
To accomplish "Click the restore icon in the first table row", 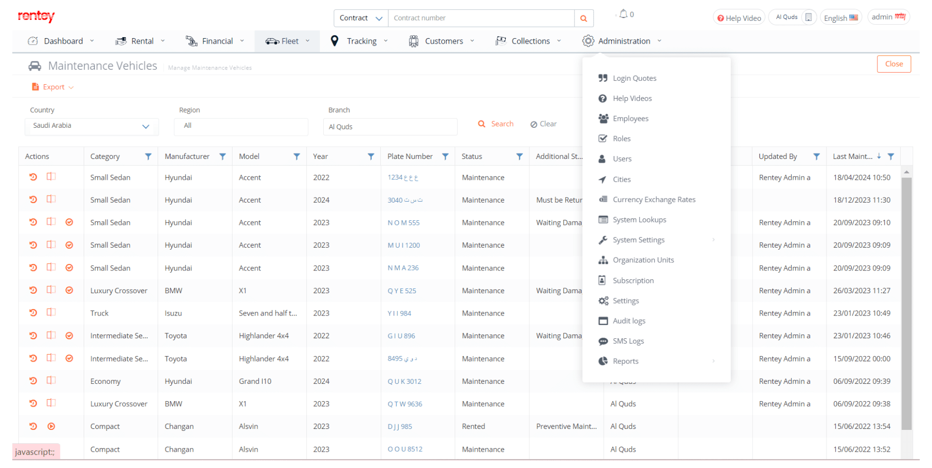I will pyautogui.click(x=33, y=177).
